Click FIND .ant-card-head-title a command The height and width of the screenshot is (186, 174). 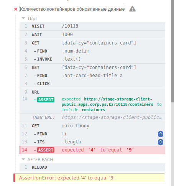pos(92,76)
